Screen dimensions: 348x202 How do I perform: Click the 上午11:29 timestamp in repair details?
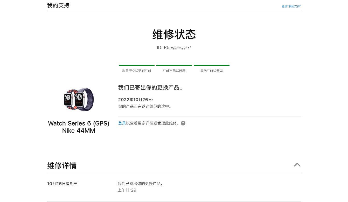point(127,190)
